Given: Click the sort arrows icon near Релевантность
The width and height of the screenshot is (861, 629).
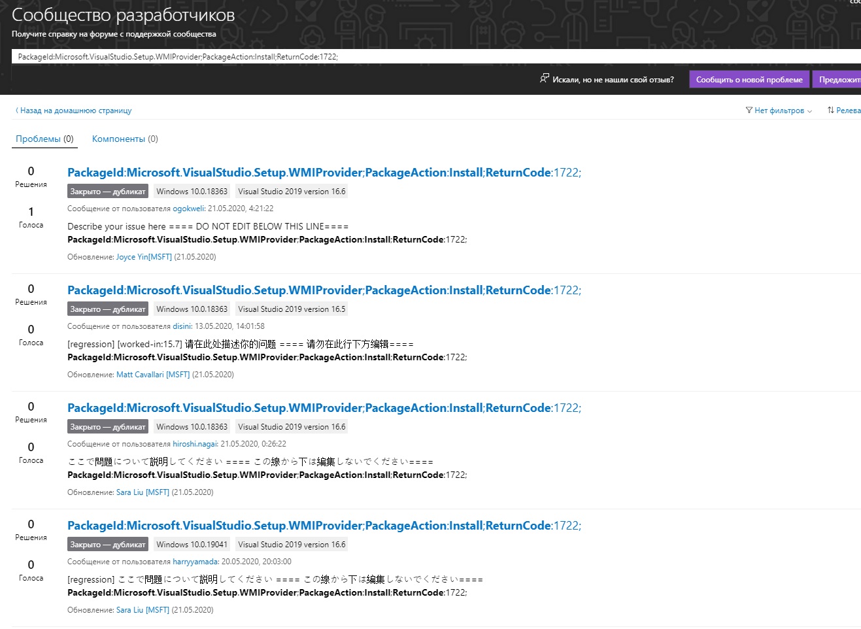Looking at the screenshot, I should pos(830,110).
